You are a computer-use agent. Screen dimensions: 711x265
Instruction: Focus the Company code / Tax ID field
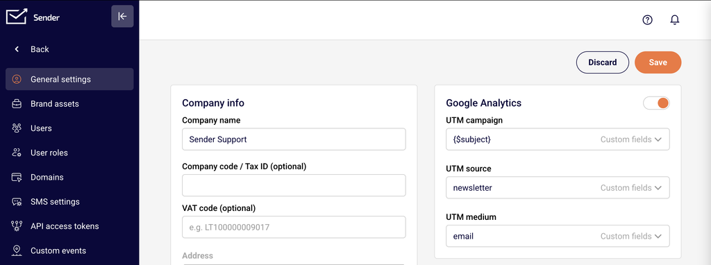click(x=294, y=185)
